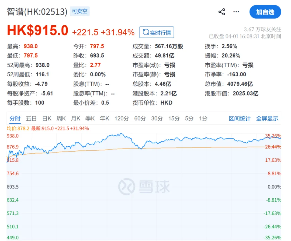Switch to the 60分 tab

click(140, 118)
